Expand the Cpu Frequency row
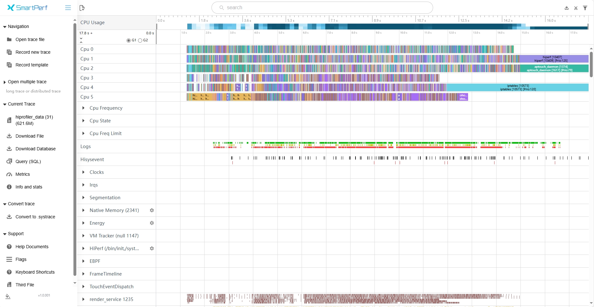Screen dimensions: 594x307 (83, 108)
